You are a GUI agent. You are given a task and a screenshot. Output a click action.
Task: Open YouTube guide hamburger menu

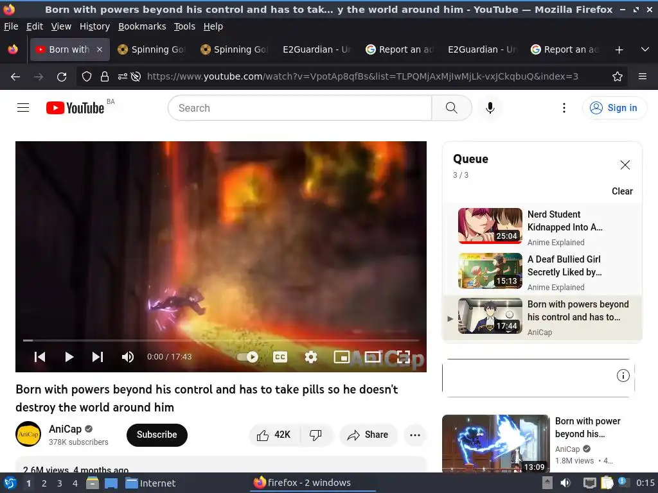click(23, 108)
